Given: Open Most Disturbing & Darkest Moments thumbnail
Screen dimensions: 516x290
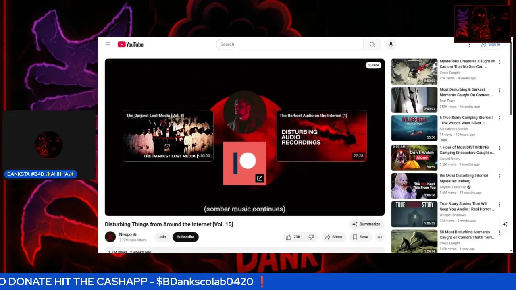Looking at the screenshot, I should (x=414, y=100).
